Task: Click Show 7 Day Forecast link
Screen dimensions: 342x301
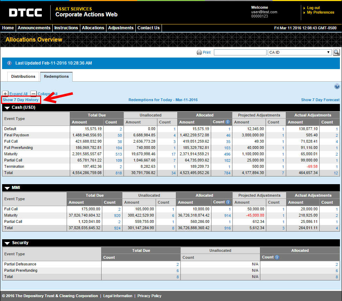Action: [x=320, y=100]
